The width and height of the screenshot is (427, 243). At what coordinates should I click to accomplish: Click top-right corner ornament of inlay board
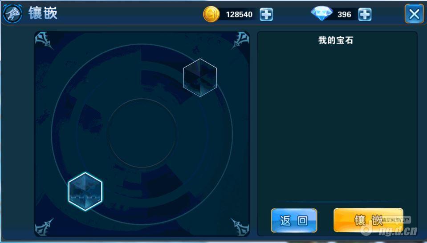click(240, 41)
